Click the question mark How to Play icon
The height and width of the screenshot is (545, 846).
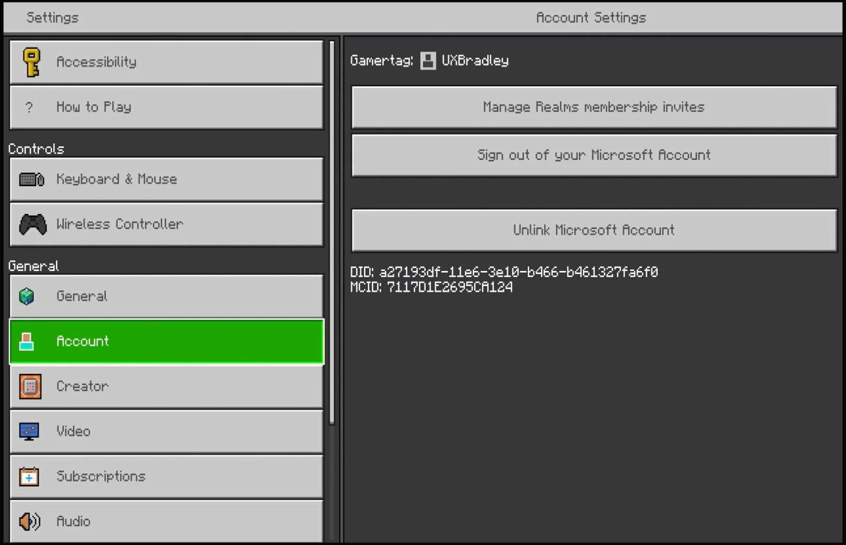[x=29, y=107]
